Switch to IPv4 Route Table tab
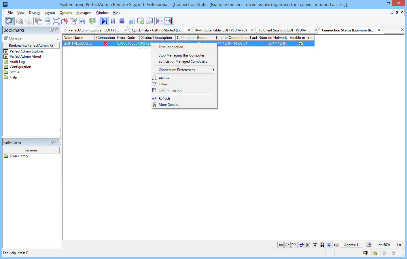The height and width of the screenshot is (259, 407). pos(221,30)
